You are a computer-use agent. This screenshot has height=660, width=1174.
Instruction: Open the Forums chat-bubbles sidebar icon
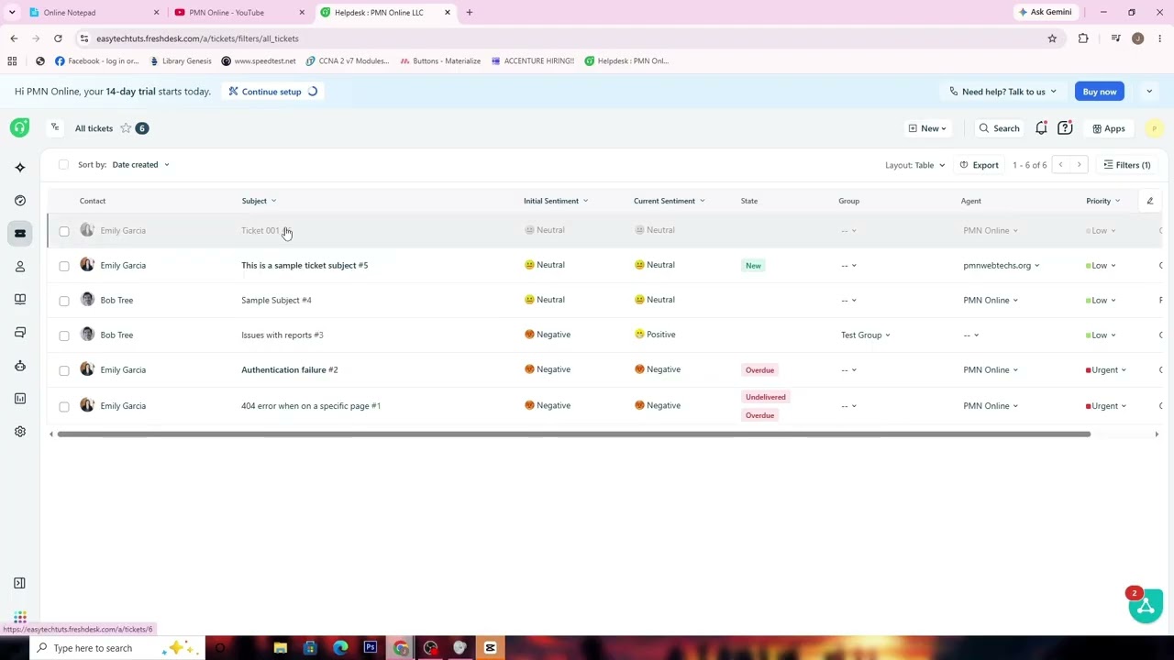pyautogui.click(x=20, y=333)
